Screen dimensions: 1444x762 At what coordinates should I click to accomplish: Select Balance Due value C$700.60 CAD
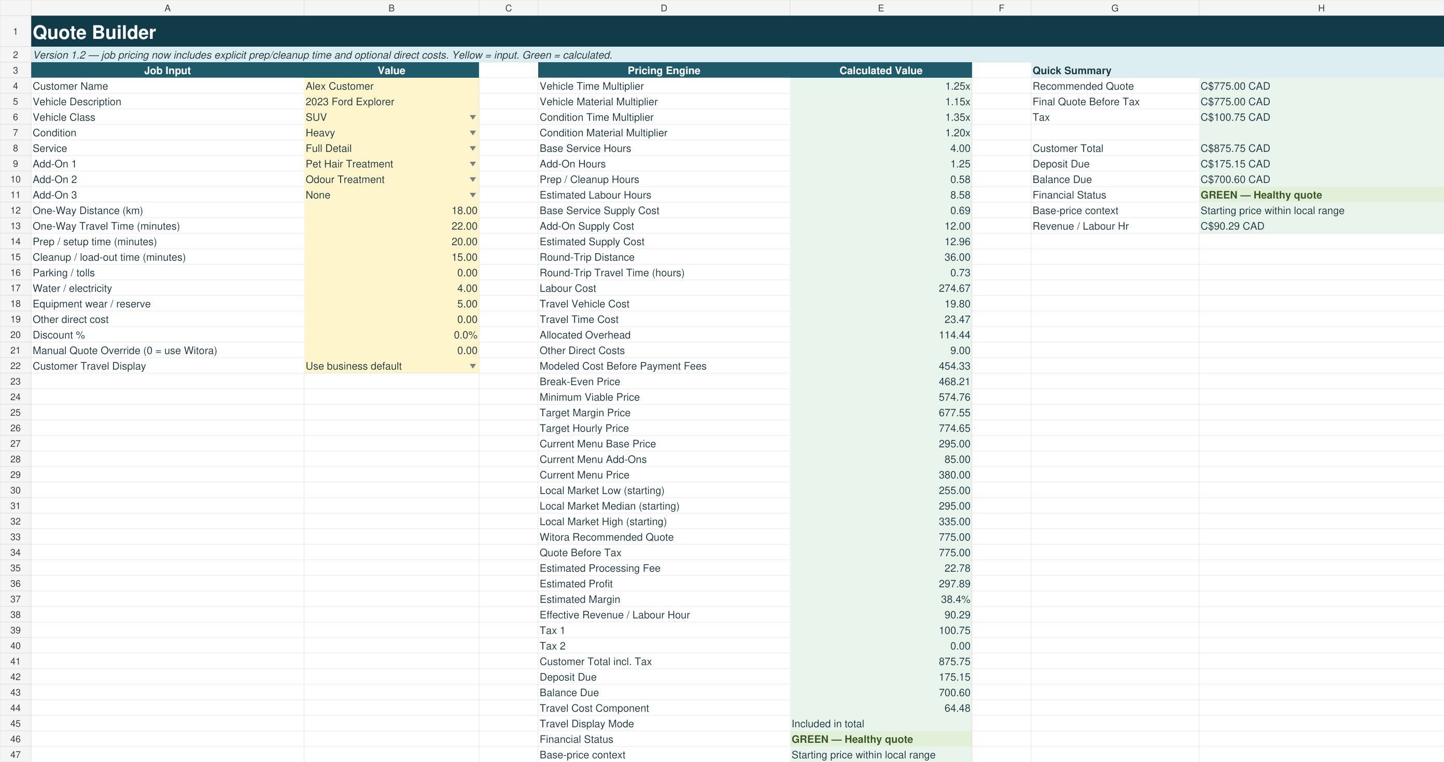(1321, 180)
